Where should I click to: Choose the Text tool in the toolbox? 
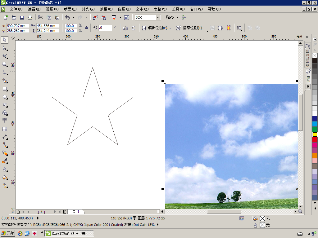tap(4, 121)
